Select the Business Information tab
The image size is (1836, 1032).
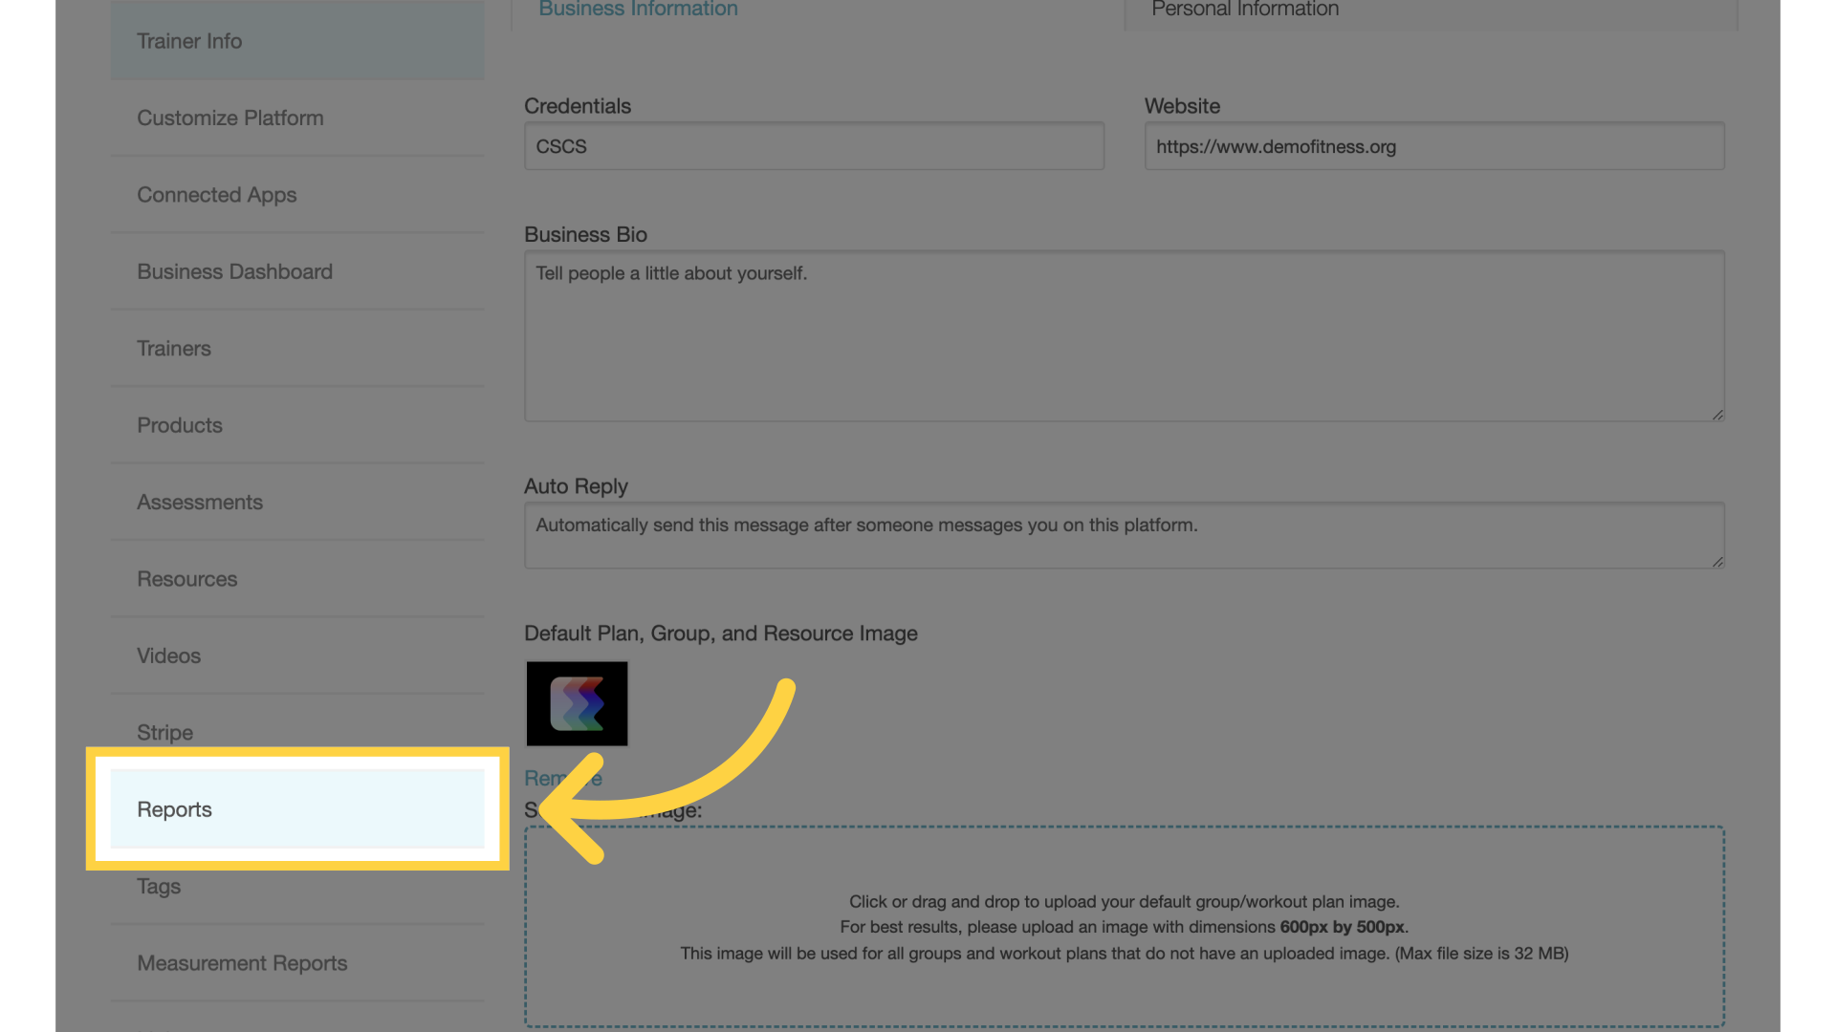tap(637, 11)
